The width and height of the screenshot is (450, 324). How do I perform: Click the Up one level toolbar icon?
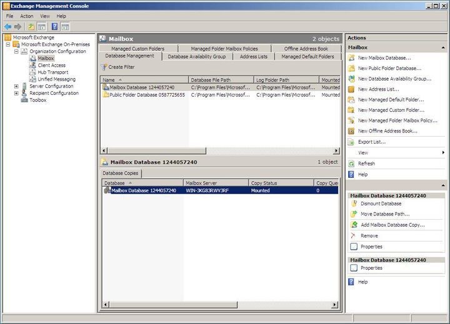point(31,27)
